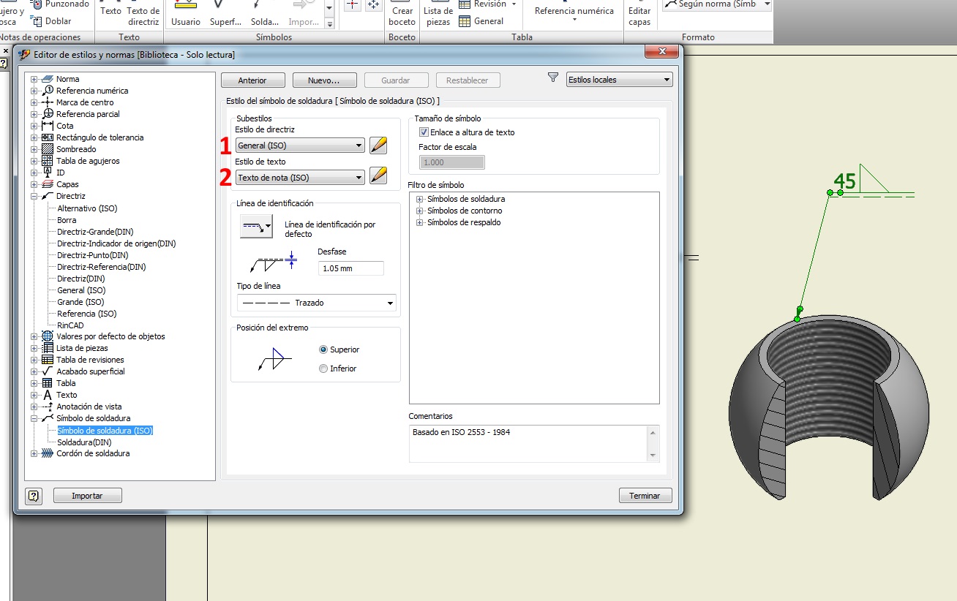
Task: Click Texto de directriz in the ribbon
Action: coord(143,14)
